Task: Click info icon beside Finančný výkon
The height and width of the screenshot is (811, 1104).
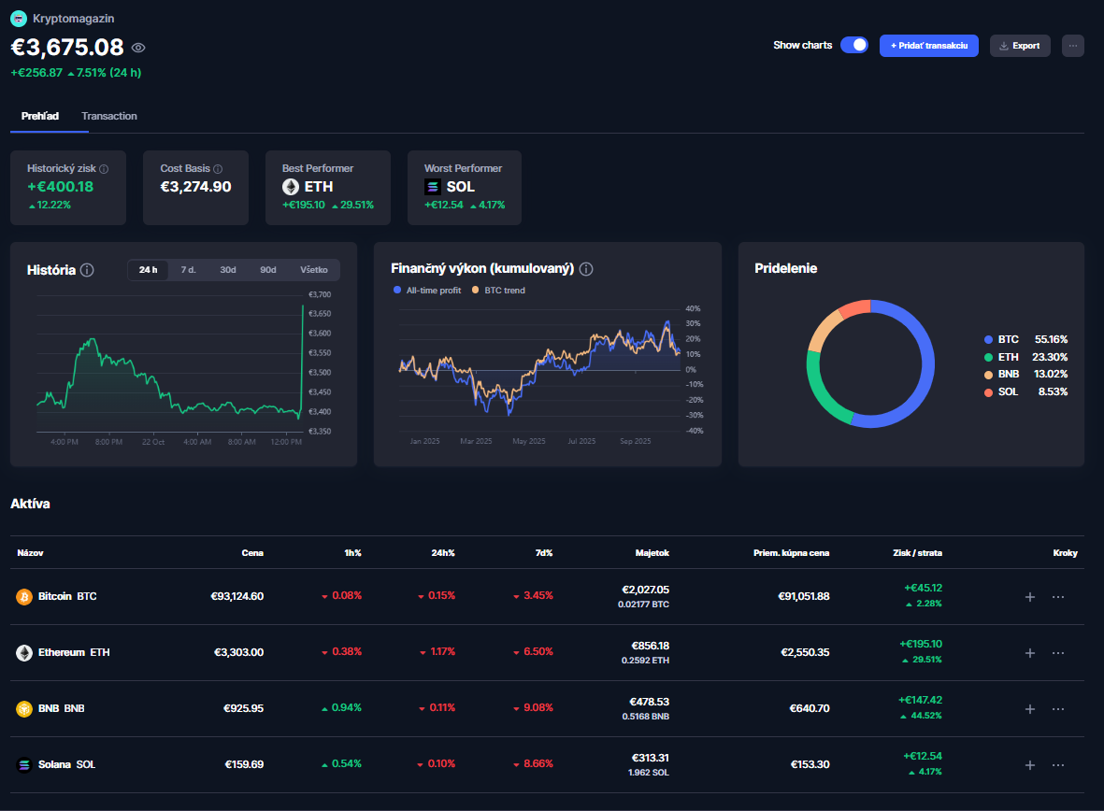Action: click(x=586, y=269)
